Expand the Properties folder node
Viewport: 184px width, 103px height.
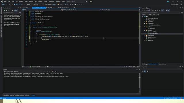[144, 22]
